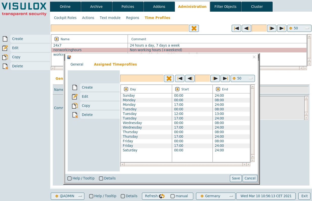
Task: Click the Create icon in the dialog sidebar
Action: [75, 87]
